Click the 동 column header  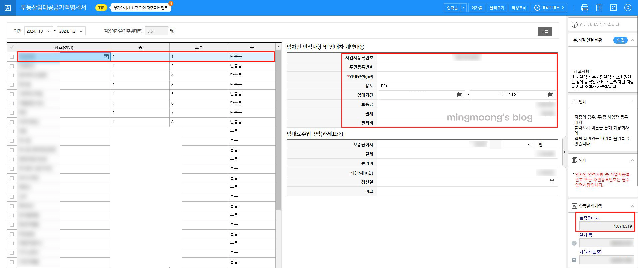[x=252, y=47]
